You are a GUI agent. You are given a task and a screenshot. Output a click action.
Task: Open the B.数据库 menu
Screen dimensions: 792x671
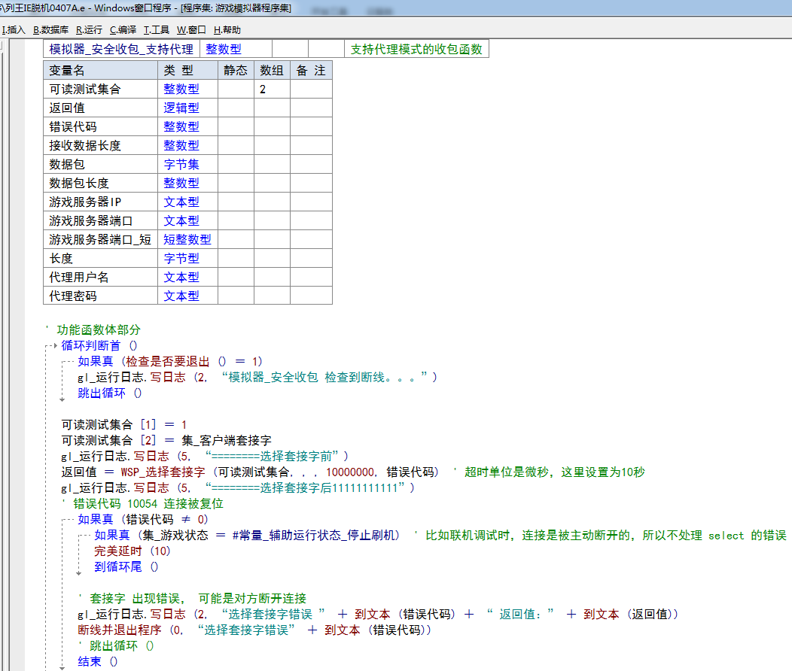click(50, 30)
